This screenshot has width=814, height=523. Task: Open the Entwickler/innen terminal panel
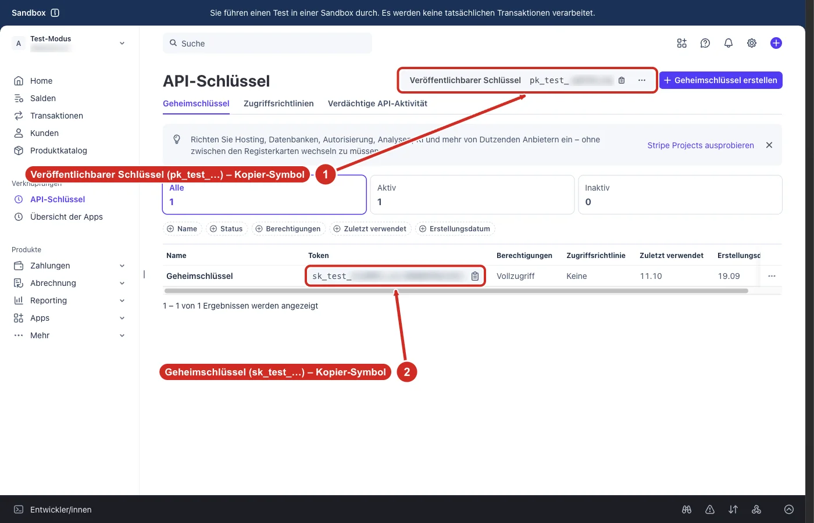pyautogui.click(x=53, y=510)
